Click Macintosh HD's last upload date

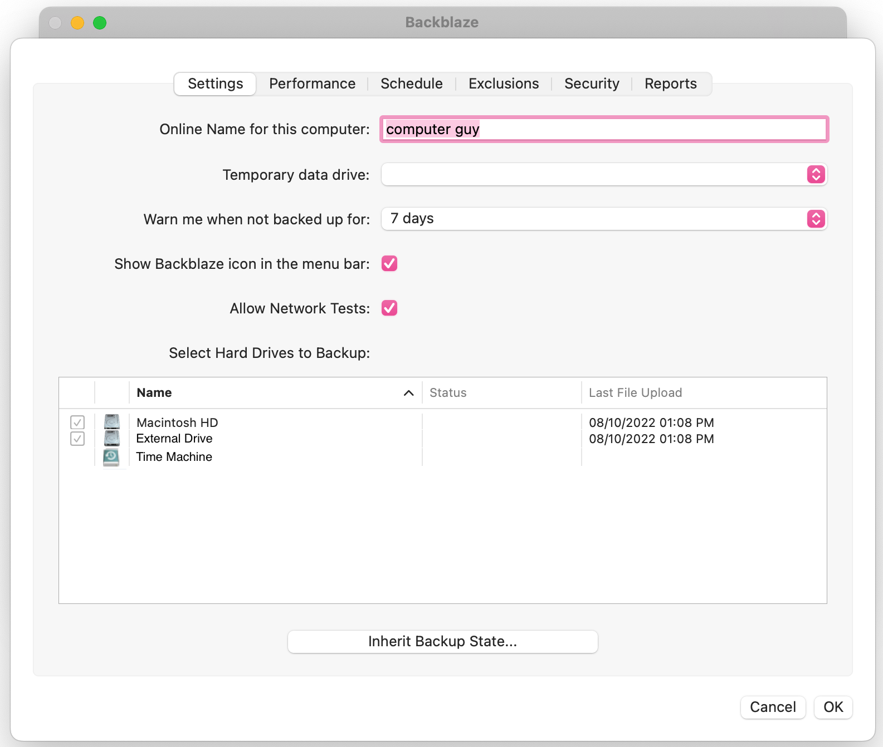(x=651, y=422)
